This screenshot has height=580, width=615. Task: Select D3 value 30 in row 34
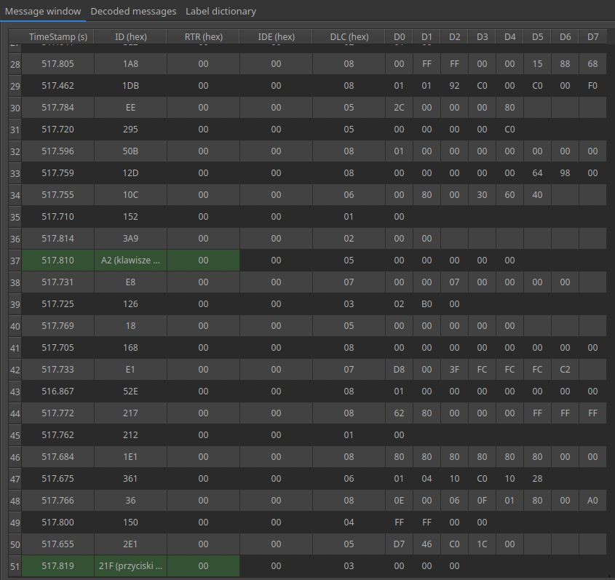482,195
